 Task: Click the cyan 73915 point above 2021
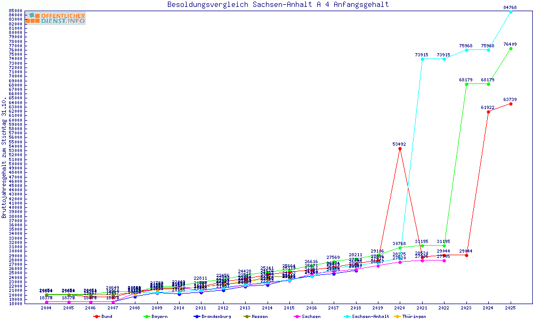coord(422,59)
